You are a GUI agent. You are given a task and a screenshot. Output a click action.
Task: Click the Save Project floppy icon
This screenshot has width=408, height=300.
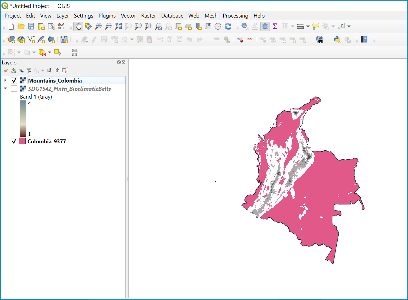[x=31, y=26]
